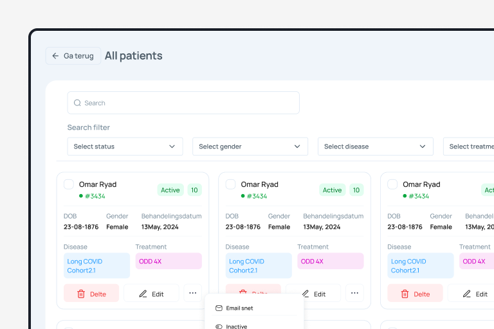Click pencil icon on first patient card
Viewport: 494px width, 329px height.
point(144,294)
